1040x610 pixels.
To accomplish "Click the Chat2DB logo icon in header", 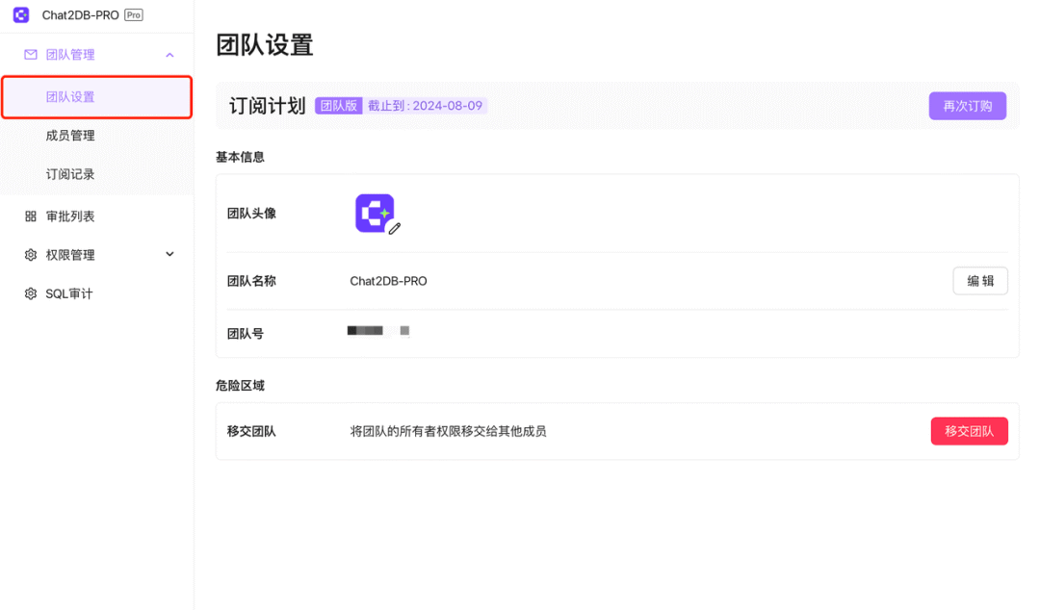I will coord(21,14).
